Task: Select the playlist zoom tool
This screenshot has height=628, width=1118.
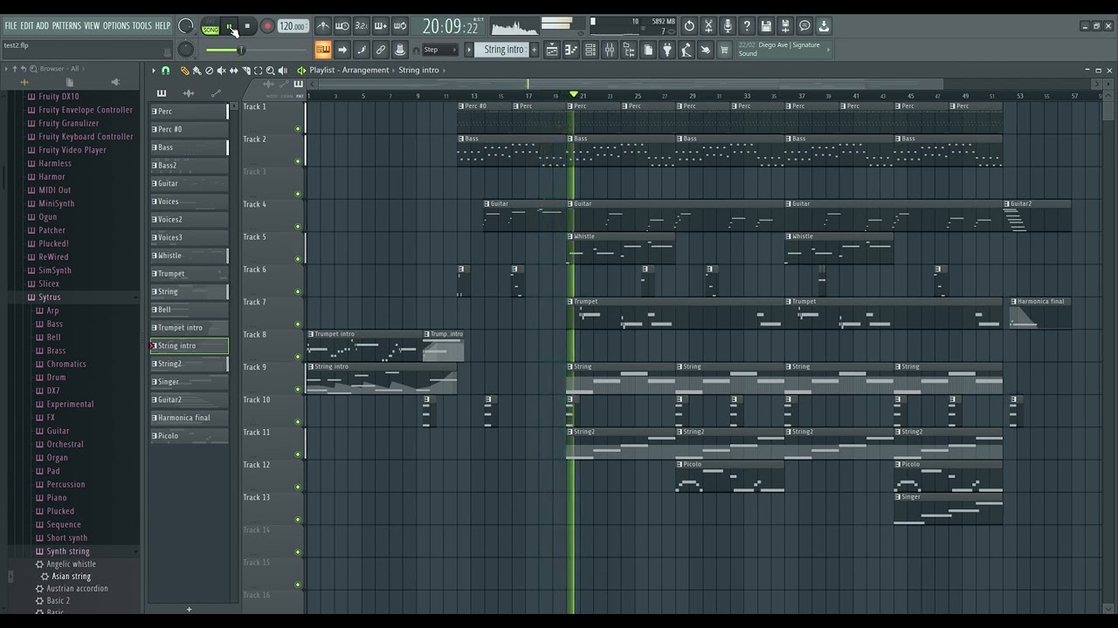Action: click(x=270, y=71)
